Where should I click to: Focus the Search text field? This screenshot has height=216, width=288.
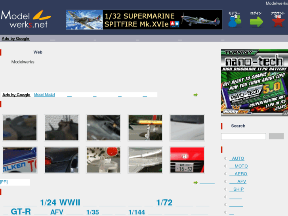point(243,136)
